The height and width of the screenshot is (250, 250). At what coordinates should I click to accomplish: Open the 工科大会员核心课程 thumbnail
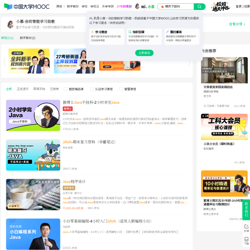coord(224,127)
